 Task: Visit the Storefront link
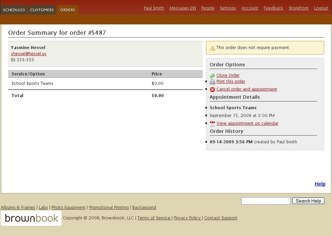(298, 8)
